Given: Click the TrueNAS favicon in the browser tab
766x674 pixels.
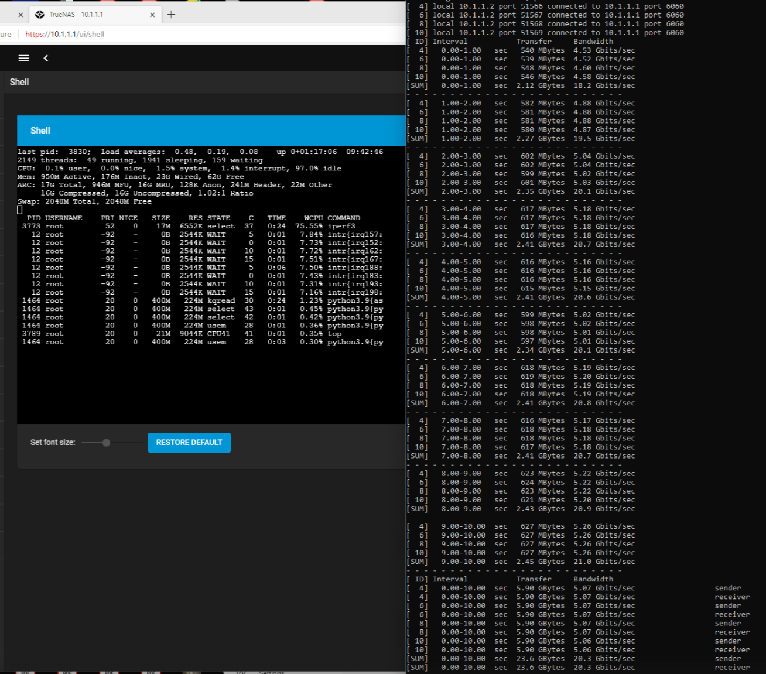Looking at the screenshot, I should 40,15.
